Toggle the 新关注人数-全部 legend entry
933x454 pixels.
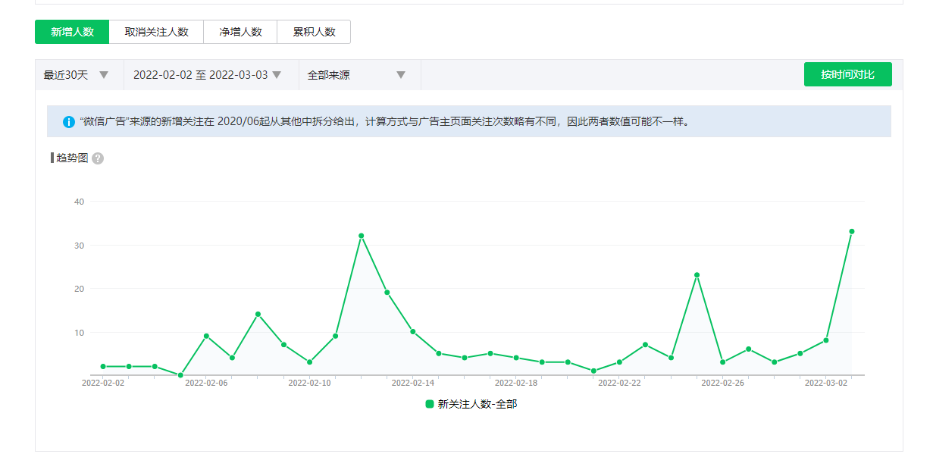coord(471,404)
